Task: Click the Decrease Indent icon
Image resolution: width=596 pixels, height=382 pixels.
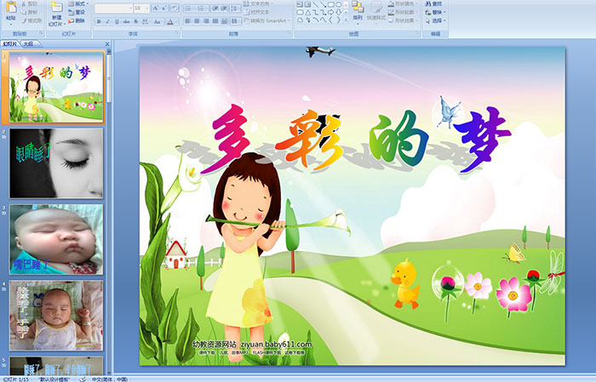Action: pos(215,8)
